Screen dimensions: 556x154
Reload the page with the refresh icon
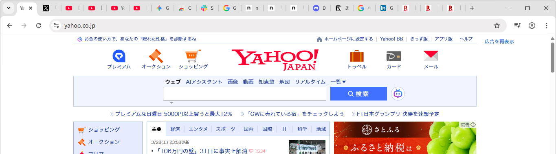pyautogui.click(x=39, y=26)
